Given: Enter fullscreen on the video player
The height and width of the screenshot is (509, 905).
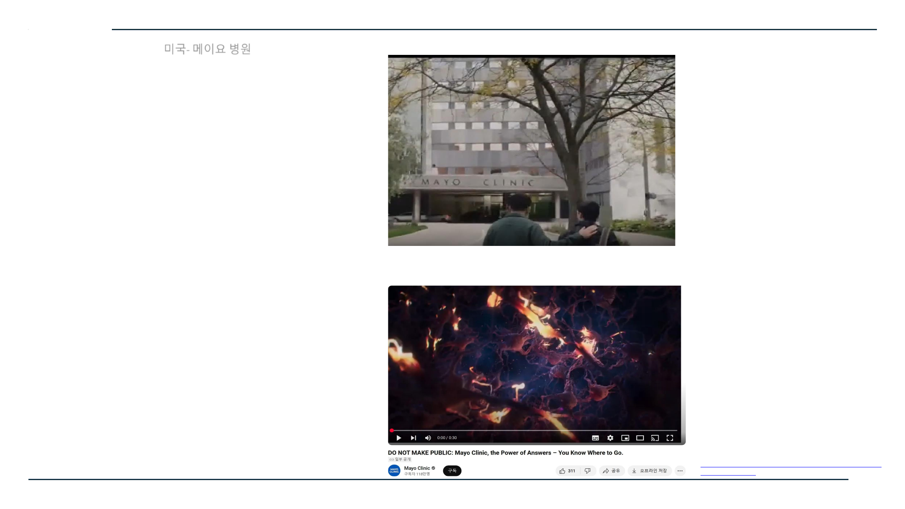Looking at the screenshot, I should click(670, 438).
